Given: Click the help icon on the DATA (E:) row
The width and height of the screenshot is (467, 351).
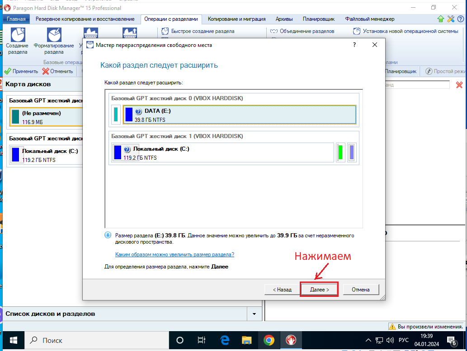Looking at the screenshot, I should tap(138, 111).
